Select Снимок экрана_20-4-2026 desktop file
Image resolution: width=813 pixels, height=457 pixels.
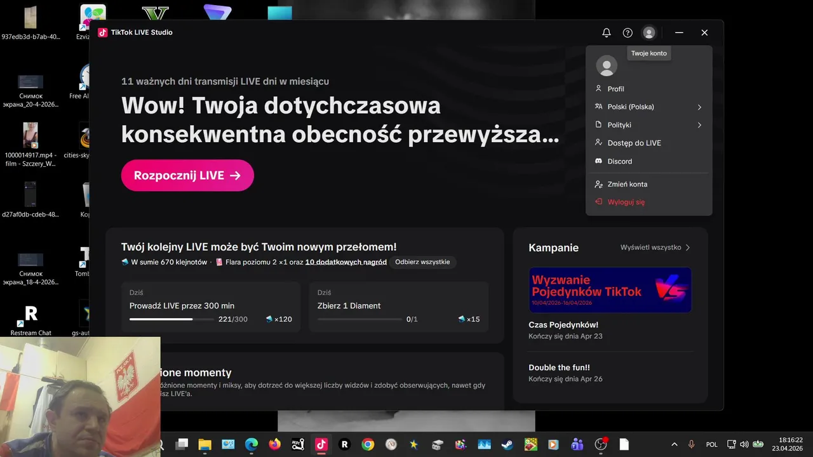(30, 90)
